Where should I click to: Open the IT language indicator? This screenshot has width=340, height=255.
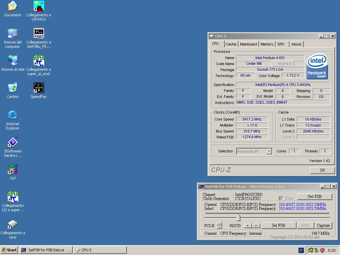click(301, 250)
